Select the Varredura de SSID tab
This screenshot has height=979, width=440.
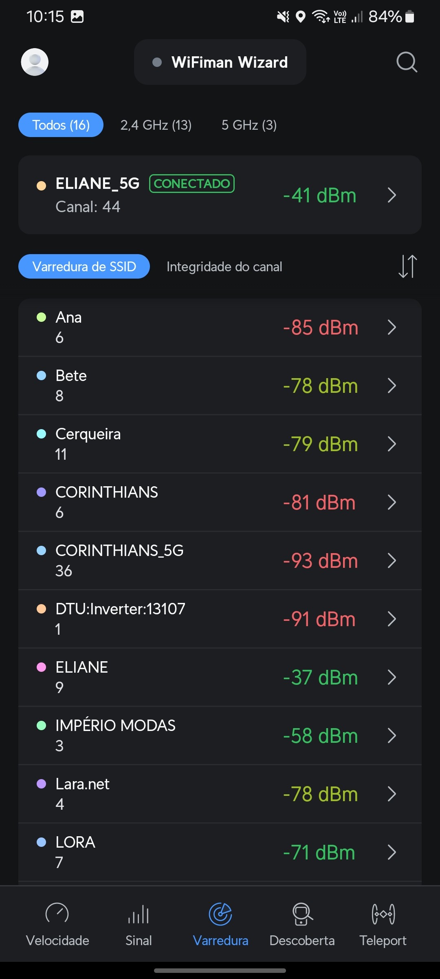point(84,267)
